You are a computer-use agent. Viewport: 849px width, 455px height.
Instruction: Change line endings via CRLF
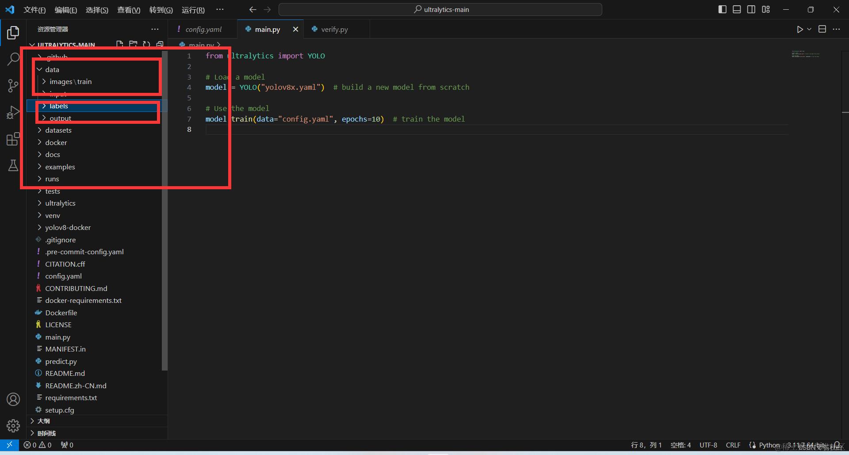[x=733, y=445]
